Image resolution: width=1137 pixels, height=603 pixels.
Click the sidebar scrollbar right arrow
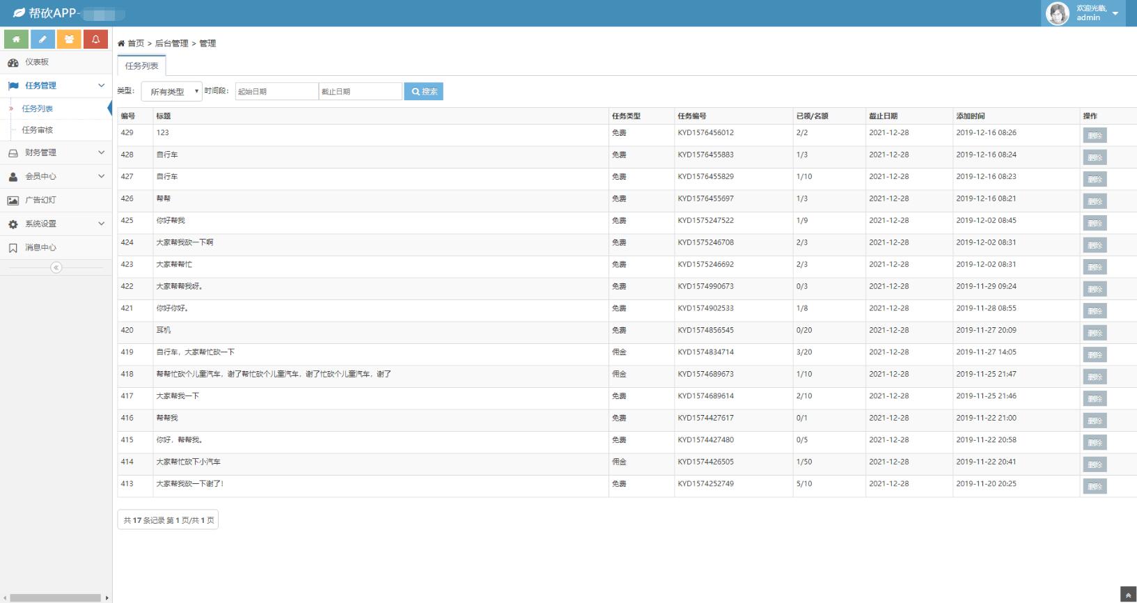click(107, 597)
